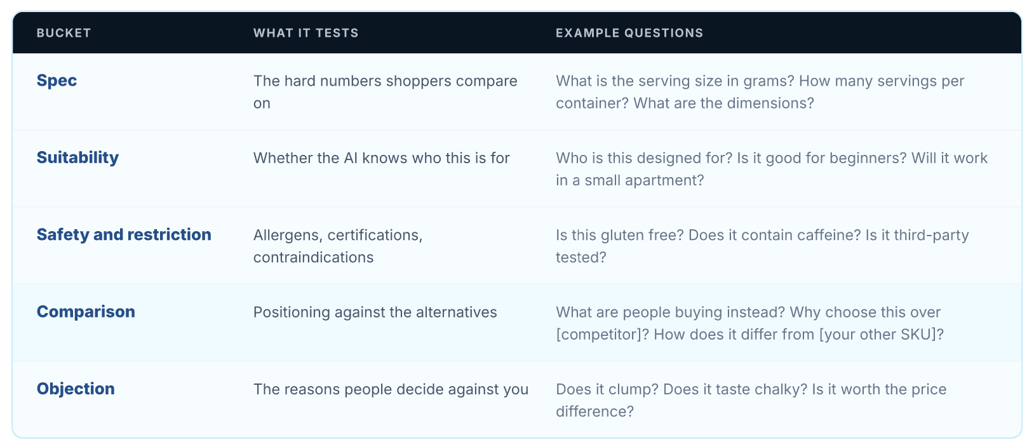Select the Spec bucket label
This screenshot has width=1034, height=447.
tap(57, 81)
